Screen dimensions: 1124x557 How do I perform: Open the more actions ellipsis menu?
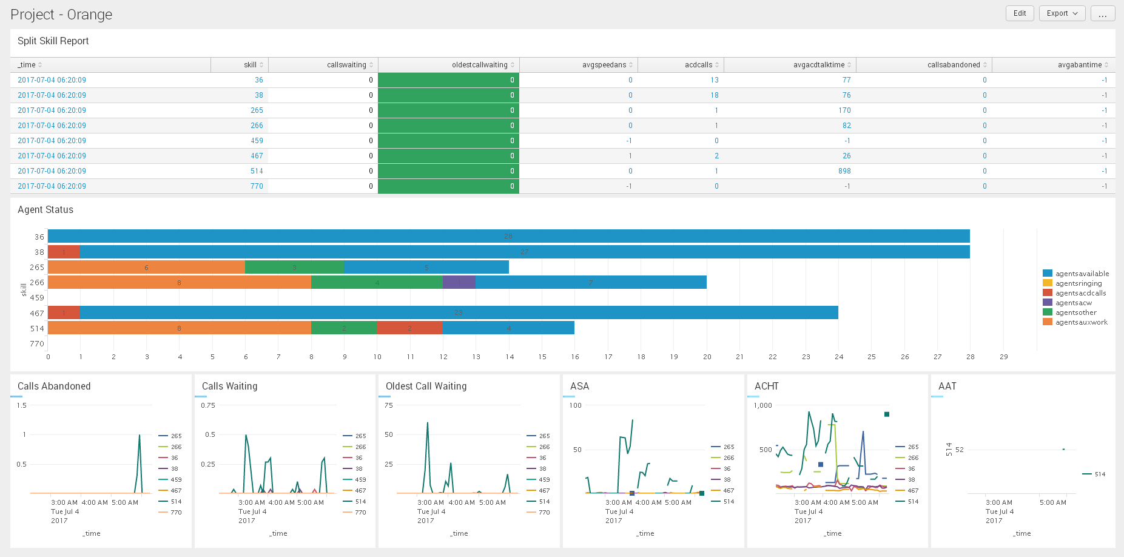click(x=1102, y=13)
